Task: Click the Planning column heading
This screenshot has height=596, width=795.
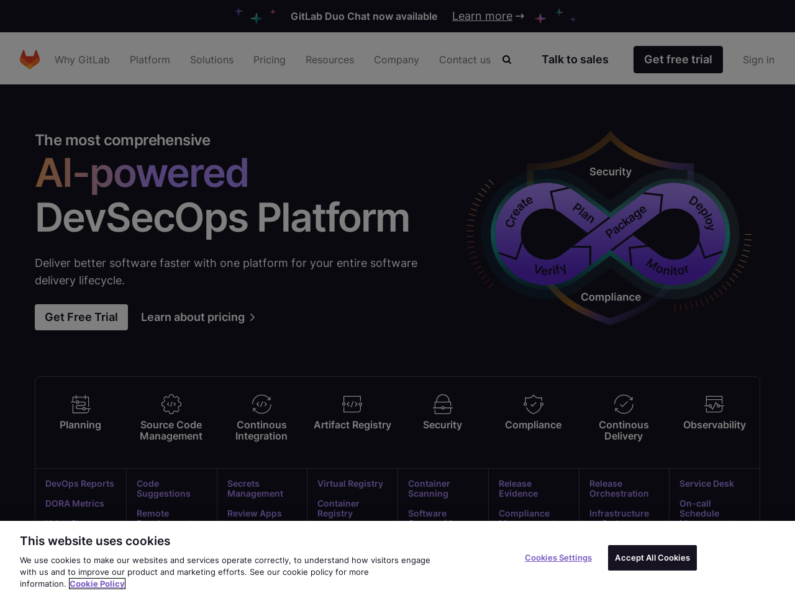Action: (80, 425)
